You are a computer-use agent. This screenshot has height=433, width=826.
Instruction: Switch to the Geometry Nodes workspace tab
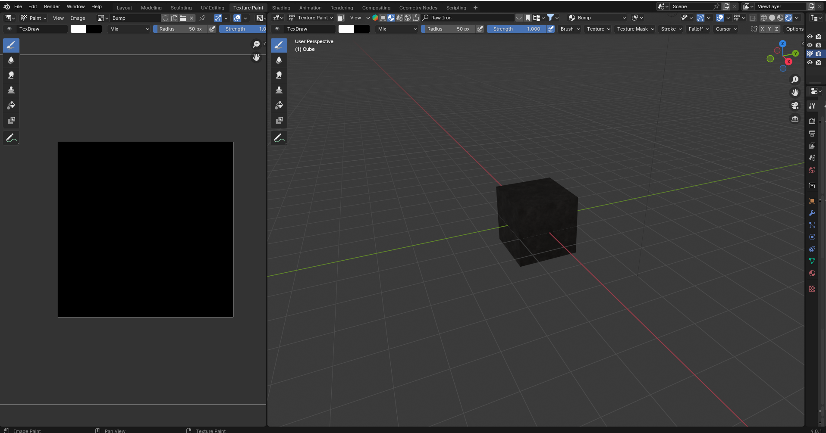[x=418, y=8]
